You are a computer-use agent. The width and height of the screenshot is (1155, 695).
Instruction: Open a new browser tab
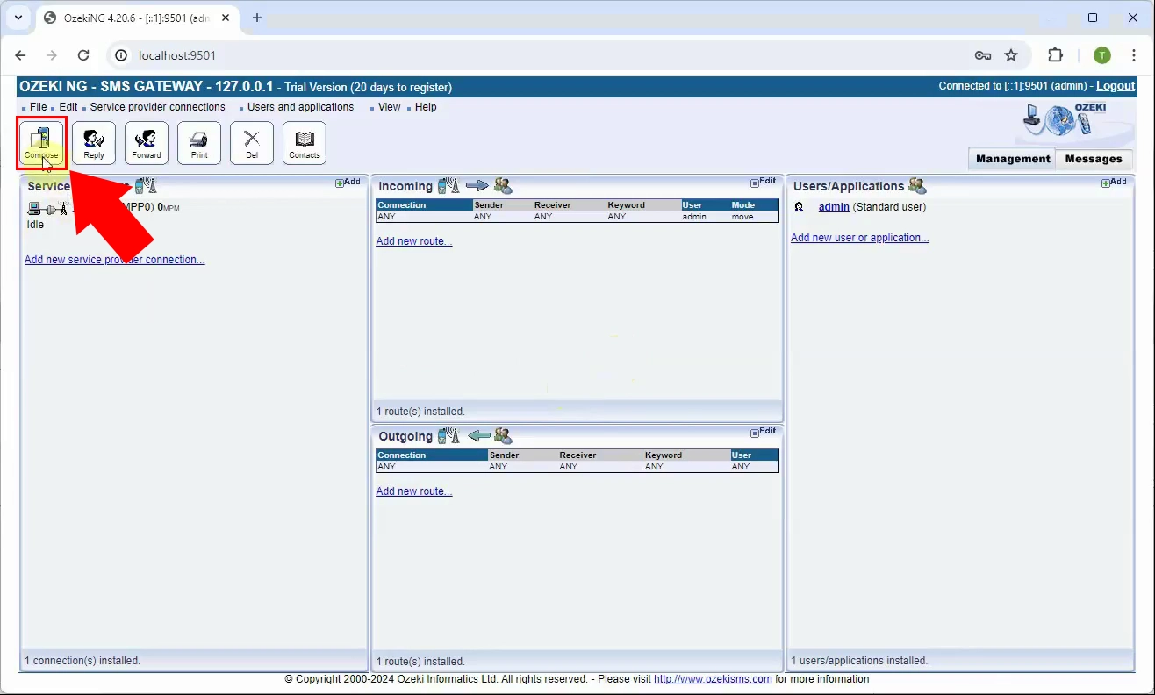pos(257,18)
